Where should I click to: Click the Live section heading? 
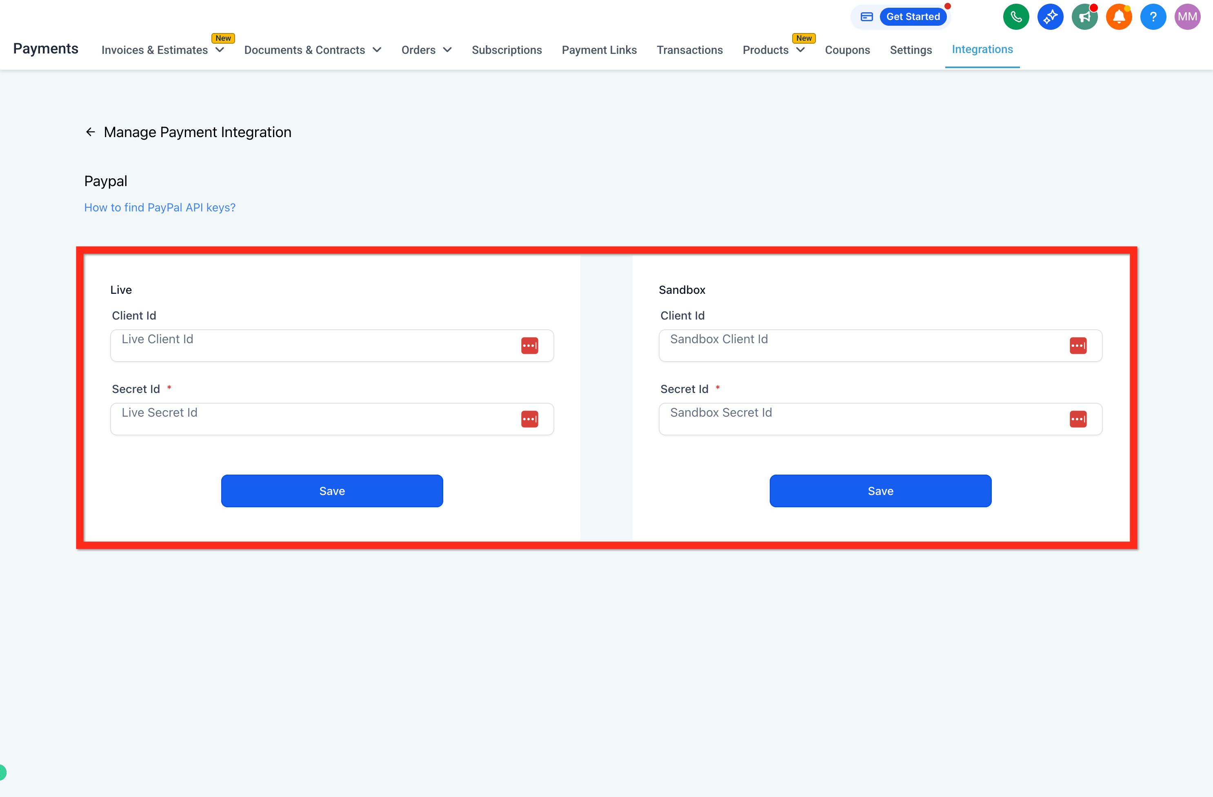coord(121,290)
